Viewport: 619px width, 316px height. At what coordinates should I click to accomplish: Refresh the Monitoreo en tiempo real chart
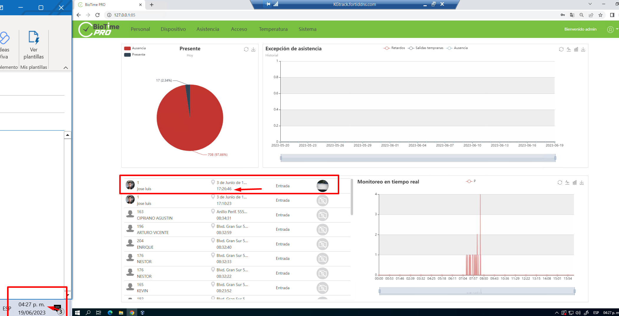(x=560, y=183)
